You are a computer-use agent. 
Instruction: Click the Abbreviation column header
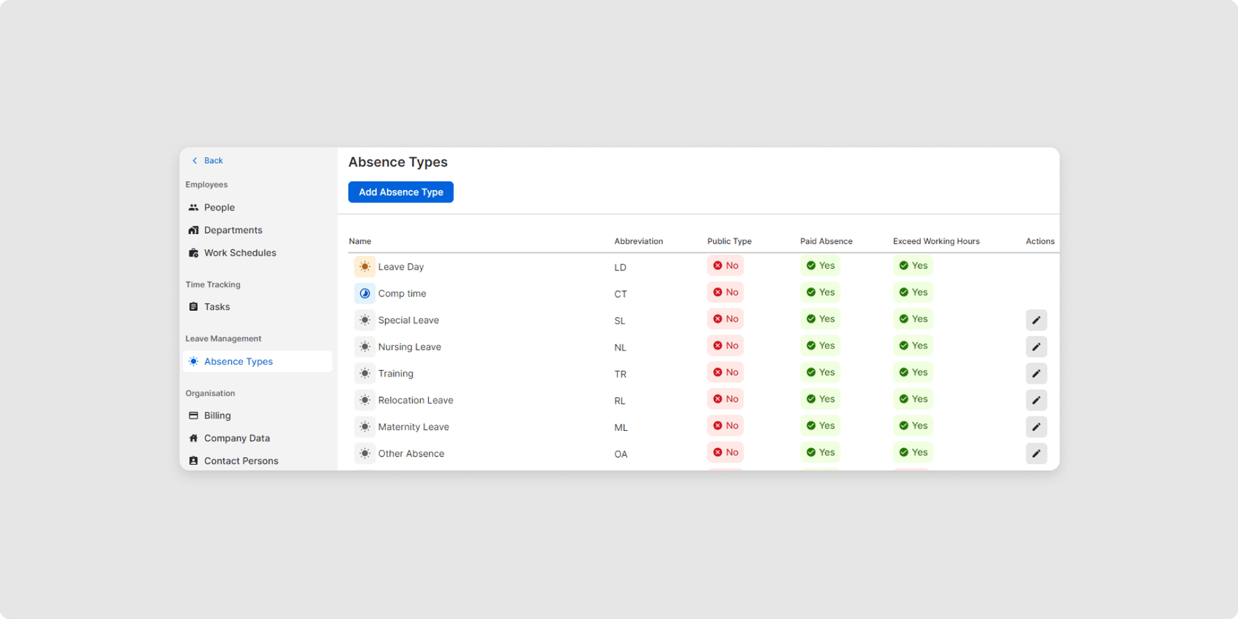pyautogui.click(x=638, y=241)
